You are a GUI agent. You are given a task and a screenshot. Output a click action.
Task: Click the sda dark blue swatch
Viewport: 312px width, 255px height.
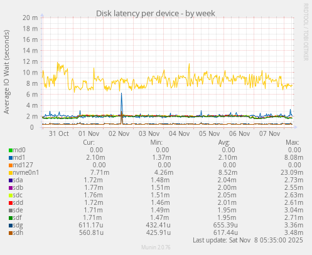pos(11,180)
